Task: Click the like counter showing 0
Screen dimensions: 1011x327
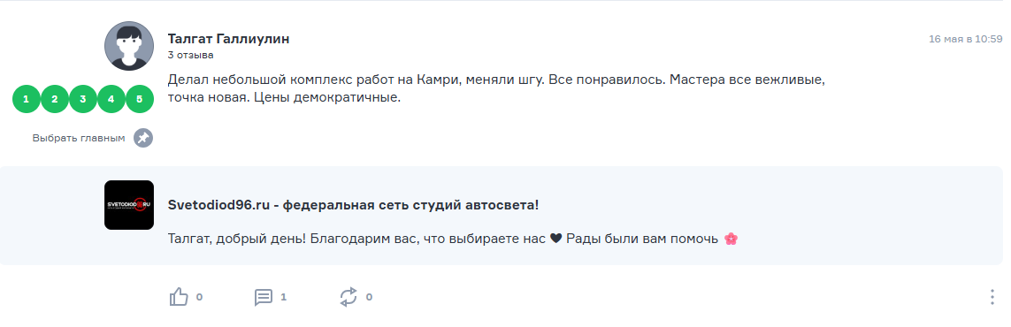Action: 199,297
